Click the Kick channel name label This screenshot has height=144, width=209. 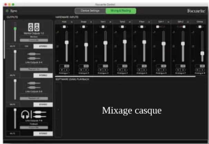pyautogui.click(x=64, y=22)
